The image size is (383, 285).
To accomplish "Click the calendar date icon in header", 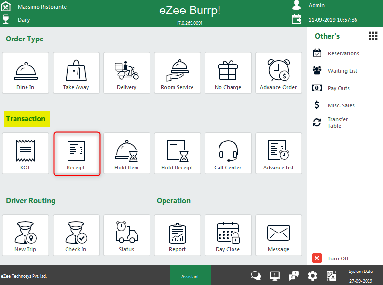I will click(x=297, y=19).
